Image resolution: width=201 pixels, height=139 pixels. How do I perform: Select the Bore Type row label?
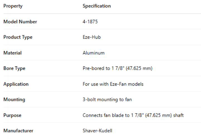pyautogui.click(x=14, y=68)
